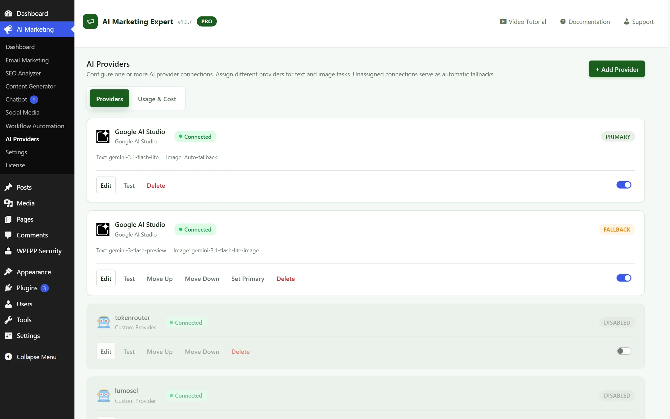Delete the fallback Google AI Studio provider
Viewport: 670px width, 419px height.
tap(285, 278)
